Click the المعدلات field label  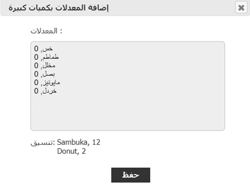pos(46,31)
